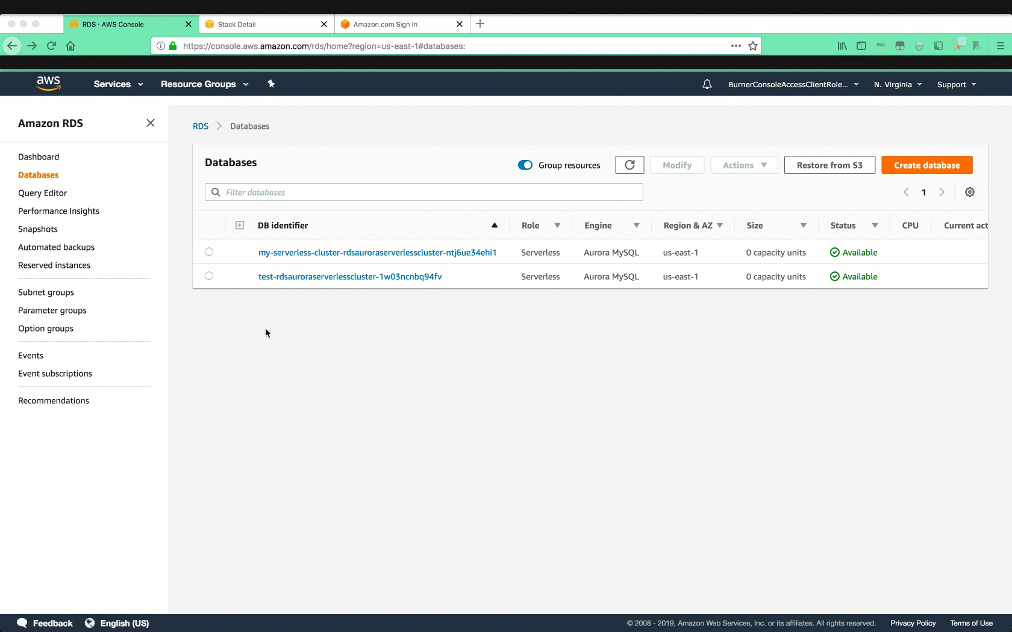
Task: Open Event subscriptions in sidebar
Action: (55, 373)
